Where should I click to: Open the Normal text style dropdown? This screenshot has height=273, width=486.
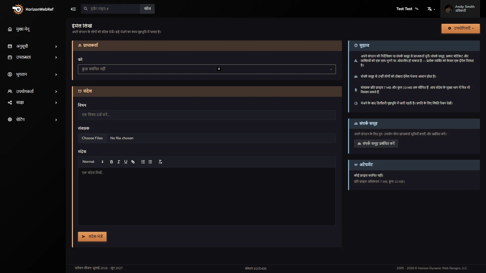(x=93, y=162)
